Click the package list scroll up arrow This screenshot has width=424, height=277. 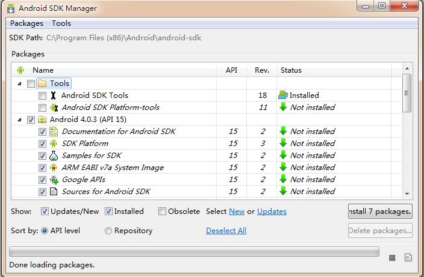pyautogui.click(x=407, y=69)
